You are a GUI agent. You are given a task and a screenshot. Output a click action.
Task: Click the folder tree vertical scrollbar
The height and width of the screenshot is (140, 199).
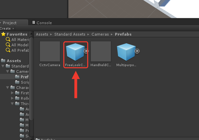(x=31, y=78)
